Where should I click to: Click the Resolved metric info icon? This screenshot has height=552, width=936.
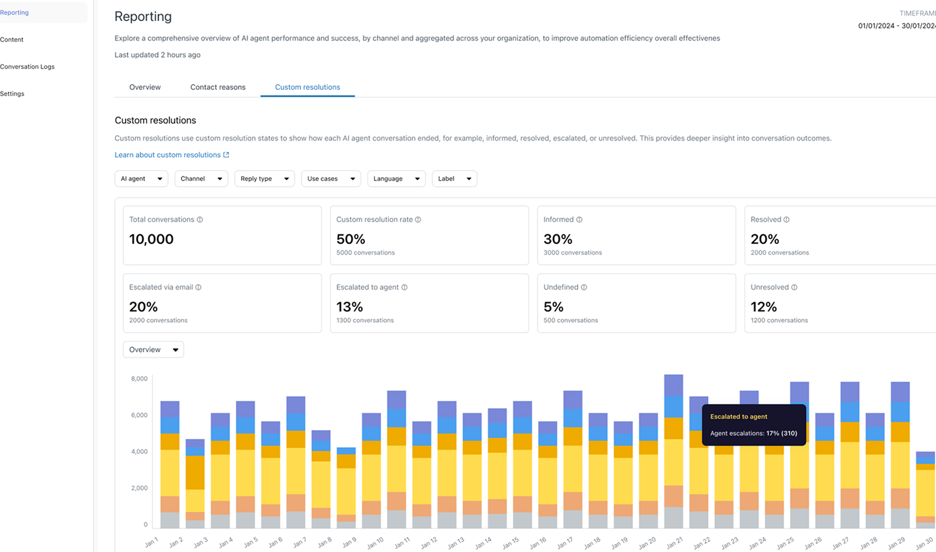pos(786,220)
